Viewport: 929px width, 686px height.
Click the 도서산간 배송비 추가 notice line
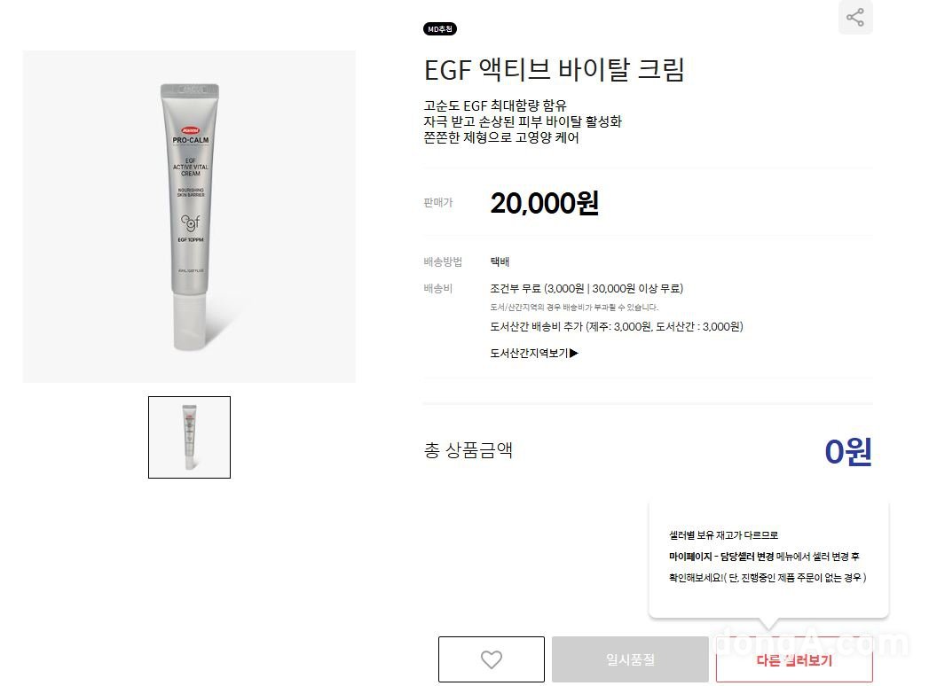(x=616, y=327)
